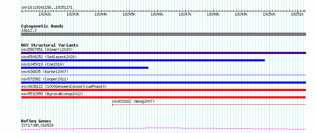This screenshot has width=316, height=133.
Task: Click the nsv571582 (Cooper2011) label
Action: (x=45, y=79)
